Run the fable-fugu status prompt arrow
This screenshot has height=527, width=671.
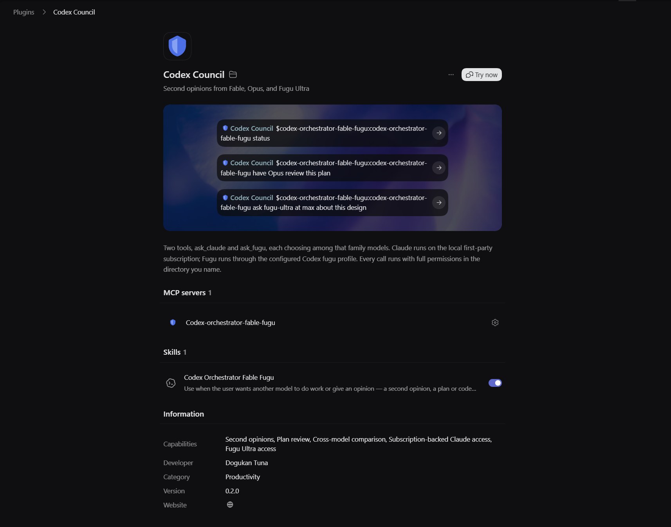tap(439, 133)
